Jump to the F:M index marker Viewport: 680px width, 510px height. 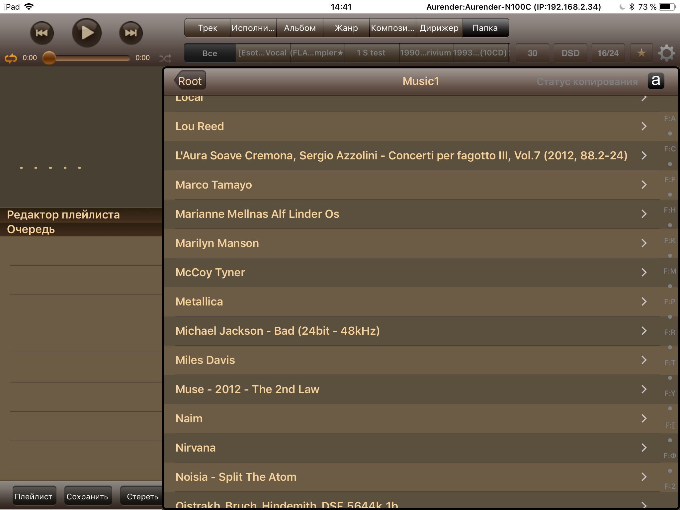pyautogui.click(x=669, y=271)
